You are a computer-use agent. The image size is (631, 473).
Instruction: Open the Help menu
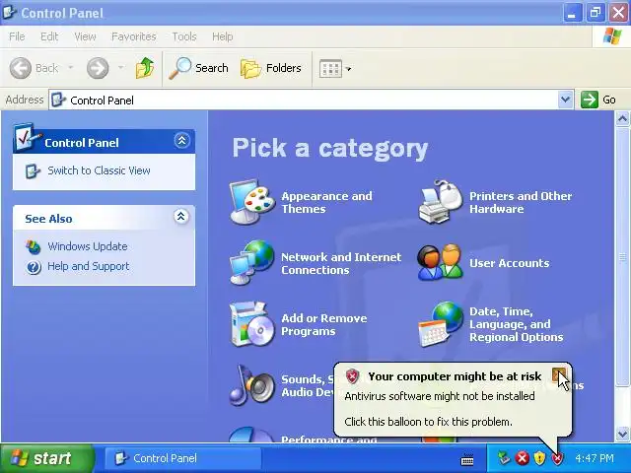(x=223, y=36)
